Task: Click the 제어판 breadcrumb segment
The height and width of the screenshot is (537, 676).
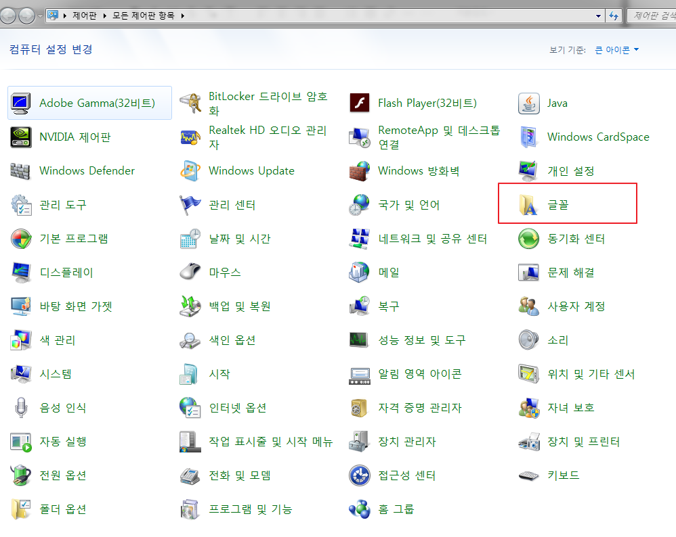Action: (85, 16)
